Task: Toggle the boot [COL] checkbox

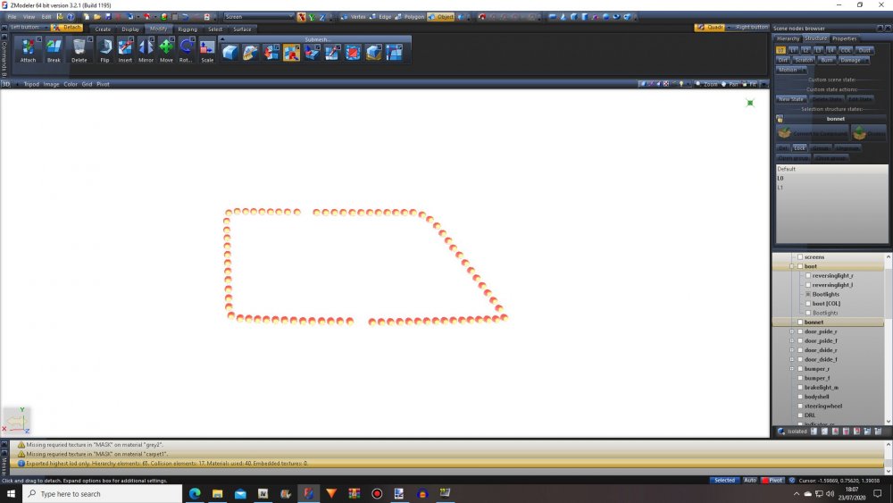Action: [x=808, y=304]
